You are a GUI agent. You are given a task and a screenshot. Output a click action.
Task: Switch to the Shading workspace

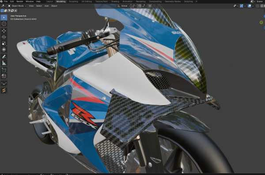(x=115, y=1)
